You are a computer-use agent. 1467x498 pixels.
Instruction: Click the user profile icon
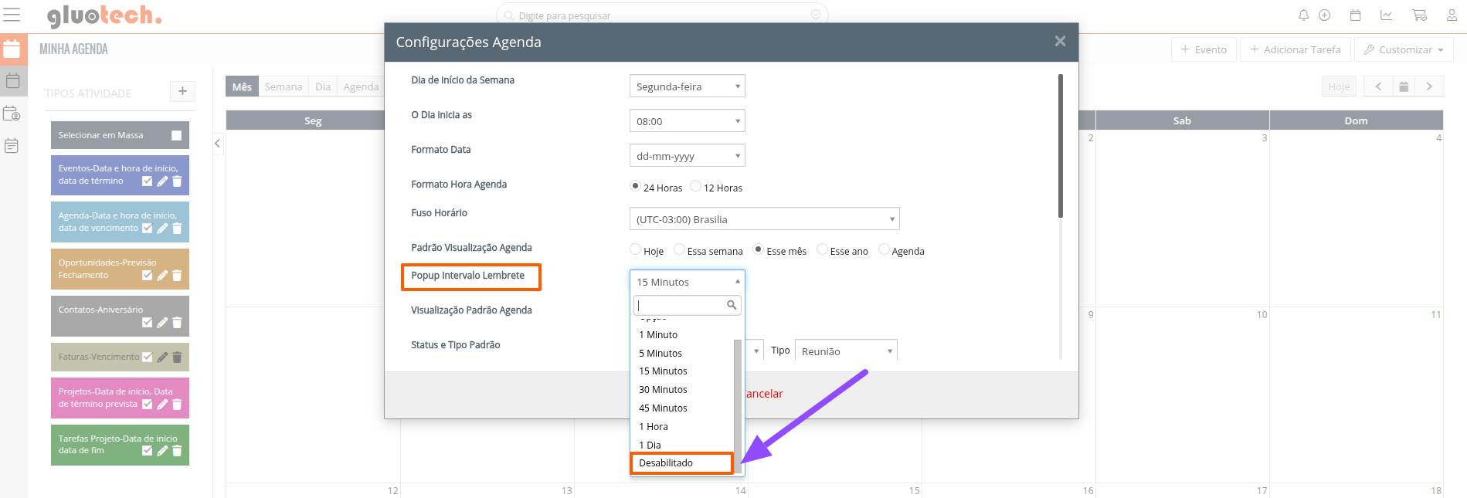point(1452,15)
